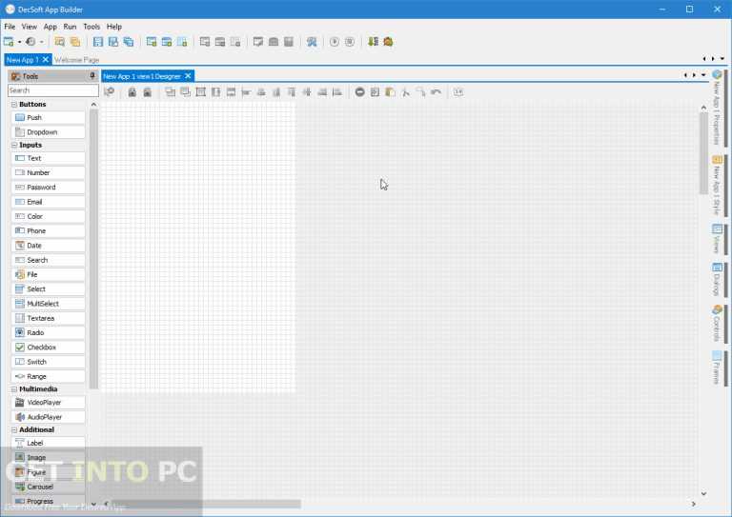
Task: Click the lock controls icon in designer toolbar
Action: [132, 92]
